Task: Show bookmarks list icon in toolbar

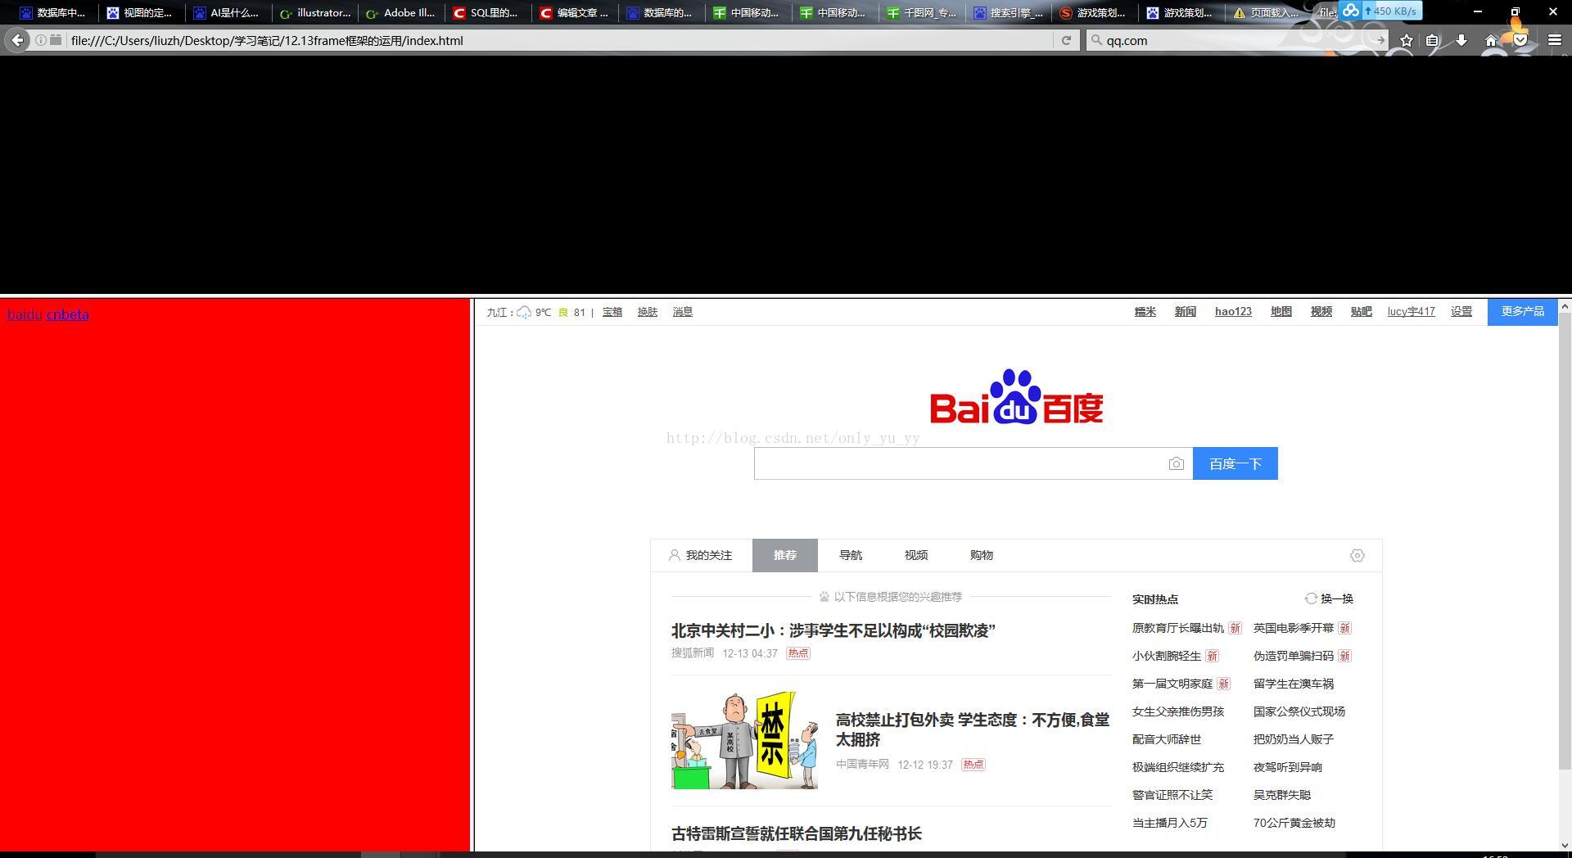Action: (x=1432, y=40)
